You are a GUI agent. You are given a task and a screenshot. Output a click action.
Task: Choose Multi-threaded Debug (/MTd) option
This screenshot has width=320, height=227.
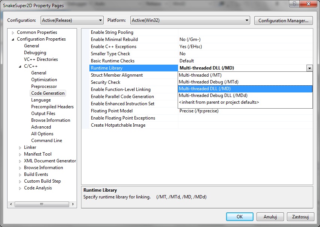click(245, 82)
